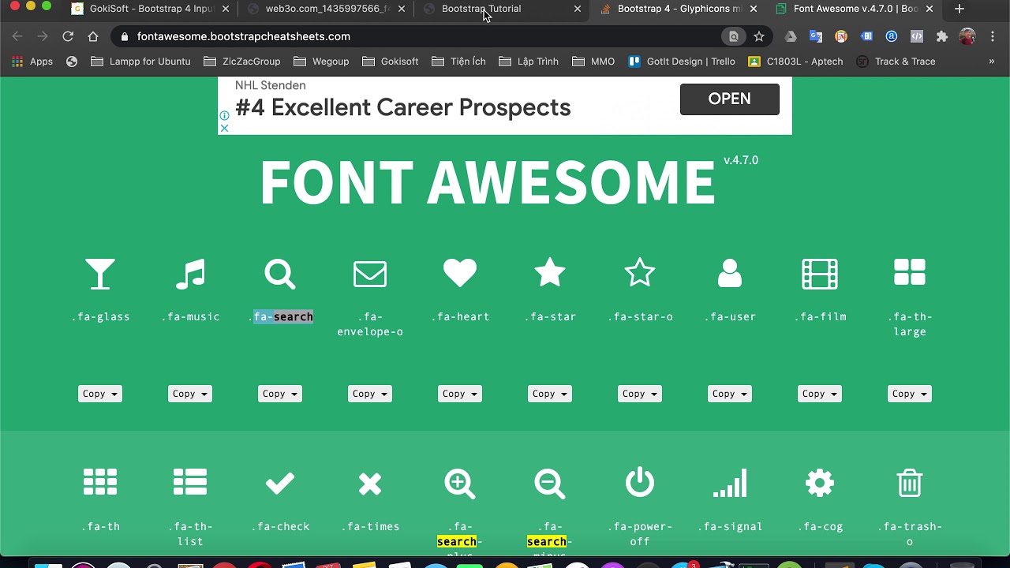
Task: Click the outlined fa-star-o icon
Action: point(640,273)
